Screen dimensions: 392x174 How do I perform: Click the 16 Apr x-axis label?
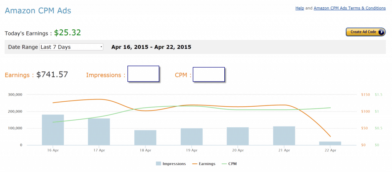53,151
